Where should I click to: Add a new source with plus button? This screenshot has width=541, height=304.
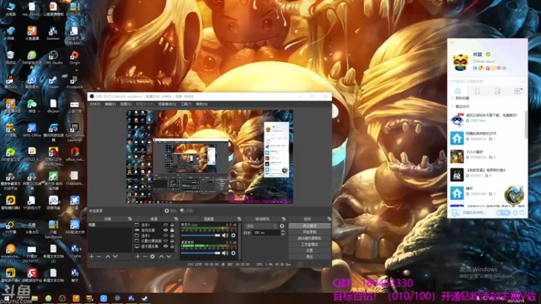(137, 257)
